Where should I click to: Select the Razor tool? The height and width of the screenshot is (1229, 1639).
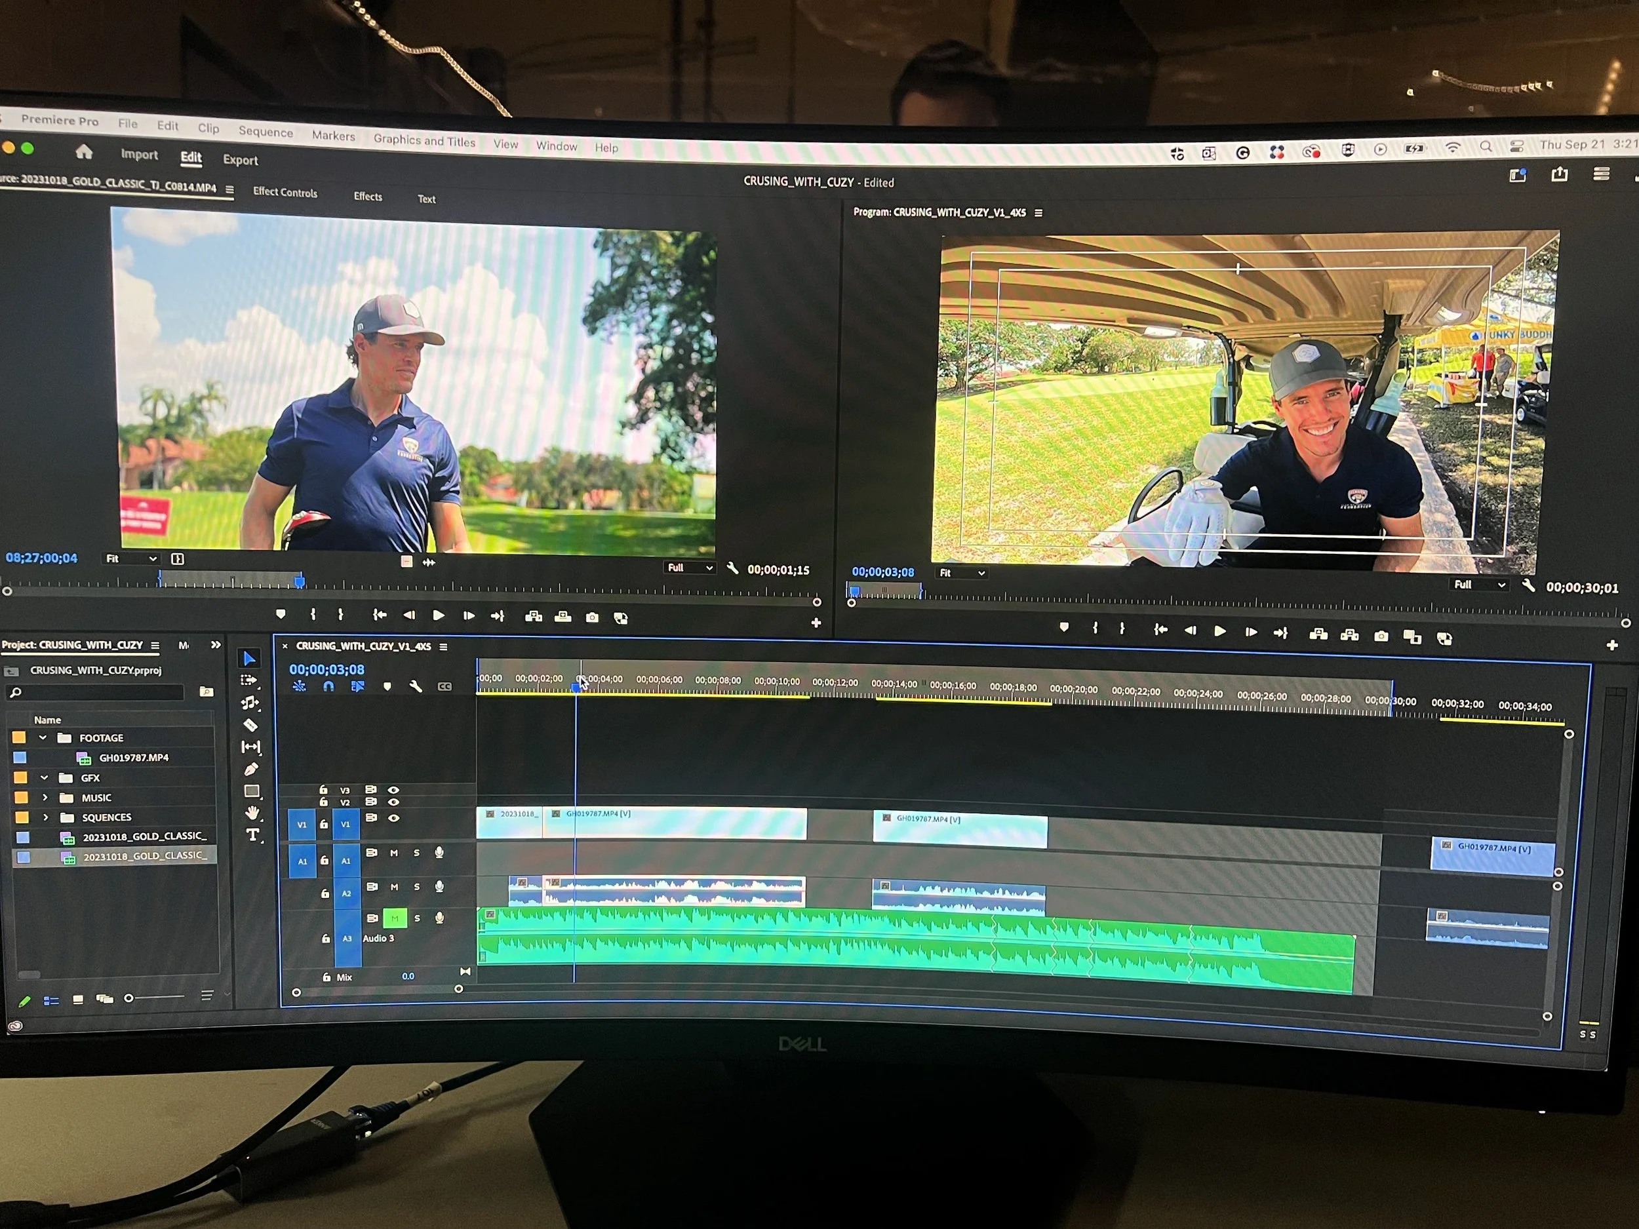[250, 725]
